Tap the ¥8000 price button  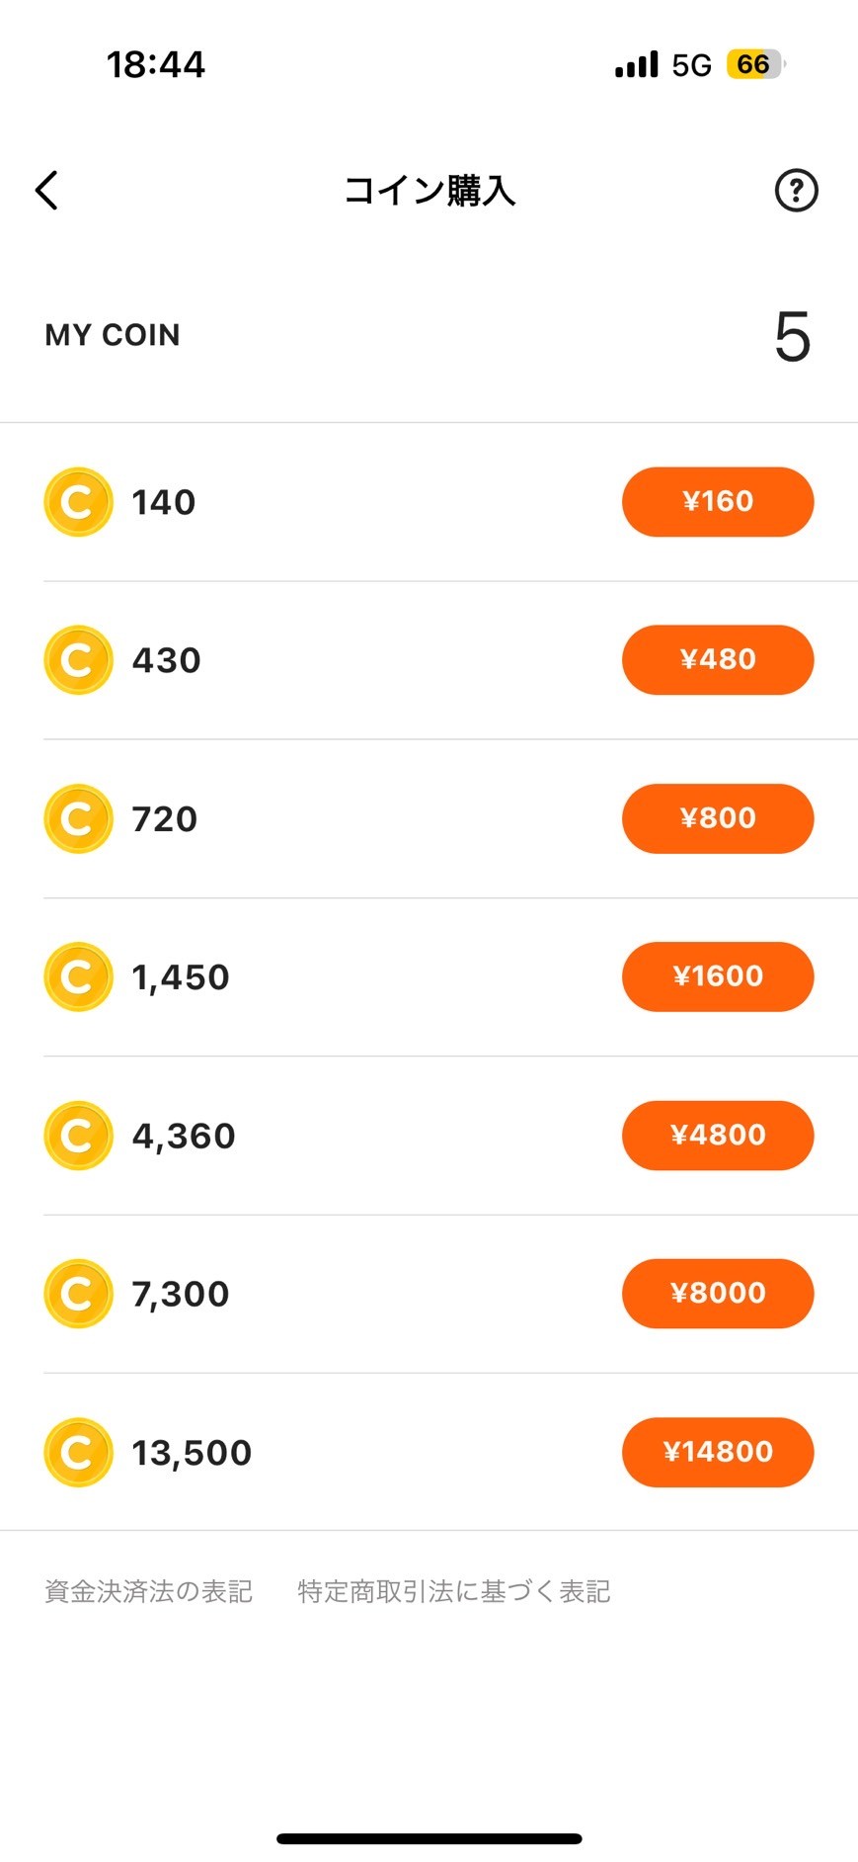[717, 1294]
